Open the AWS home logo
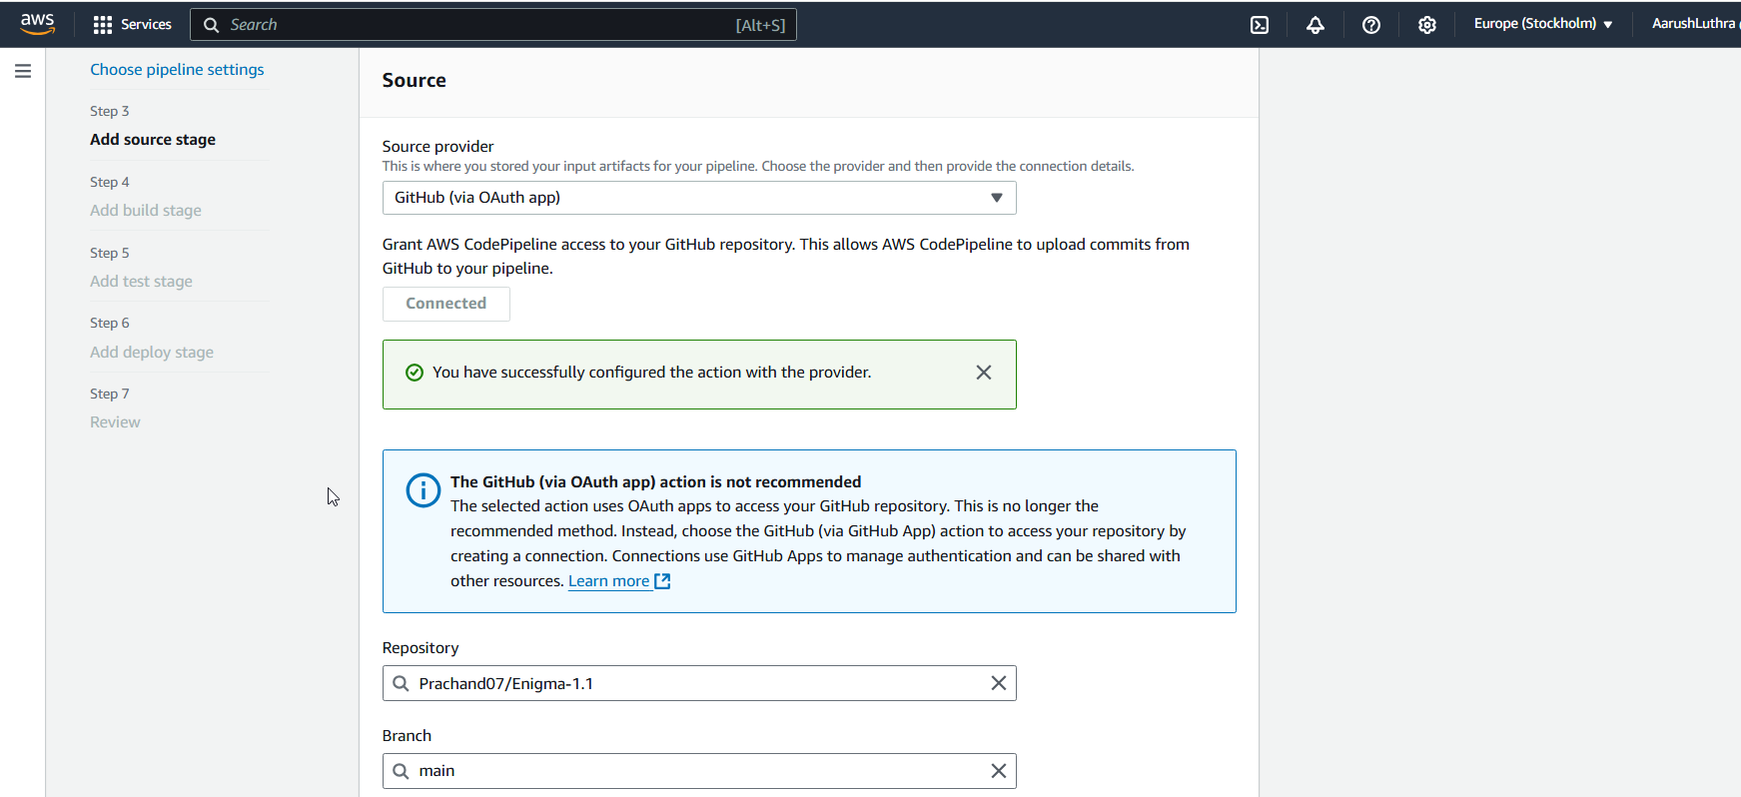Screen dimensions: 1741x797 point(38,24)
